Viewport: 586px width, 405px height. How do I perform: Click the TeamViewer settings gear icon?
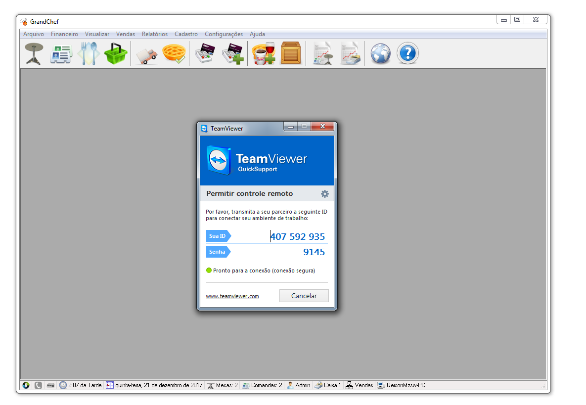click(x=324, y=194)
